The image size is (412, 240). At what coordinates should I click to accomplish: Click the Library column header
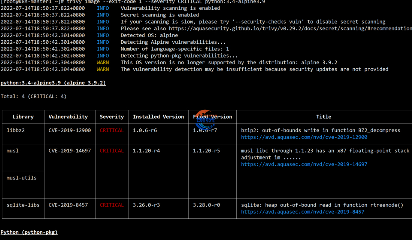(x=23, y=117)
